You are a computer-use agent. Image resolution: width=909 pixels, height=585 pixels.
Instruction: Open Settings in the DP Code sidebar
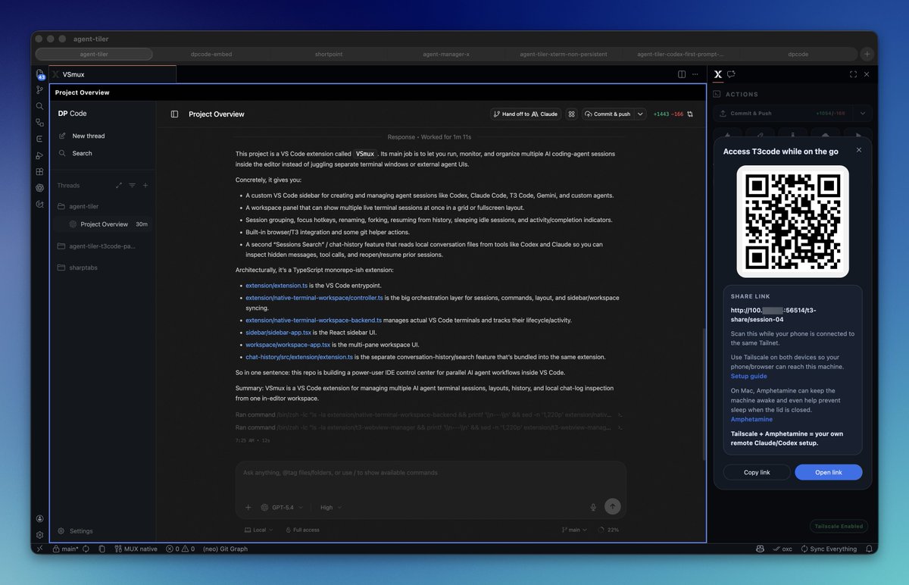point(76,531)
